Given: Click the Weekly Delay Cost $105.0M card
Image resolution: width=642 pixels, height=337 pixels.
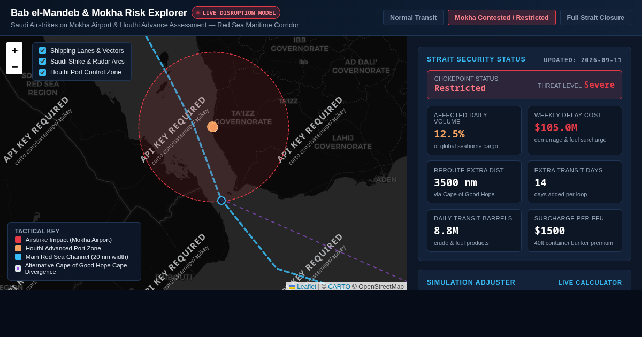Looking at the screenshot, I should (575, 131).
